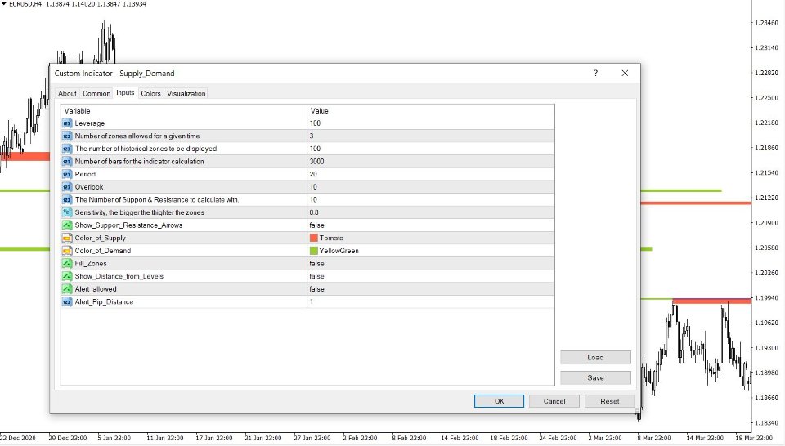Image resolution: width=785 pixels, height=446 pixels.
Task: Click the Fill_Zones boolean icon
Action: coord(67,264)
